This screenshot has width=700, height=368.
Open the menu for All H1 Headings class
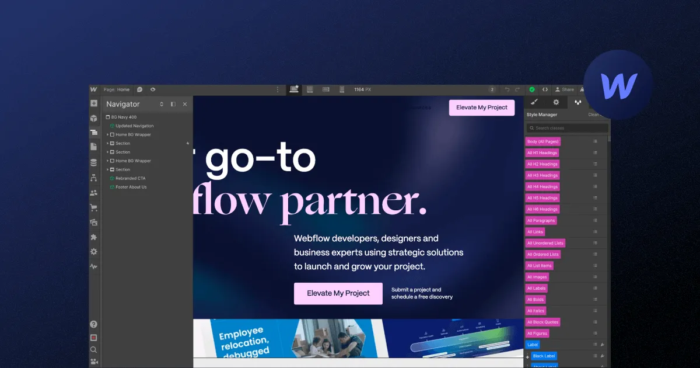594,152
